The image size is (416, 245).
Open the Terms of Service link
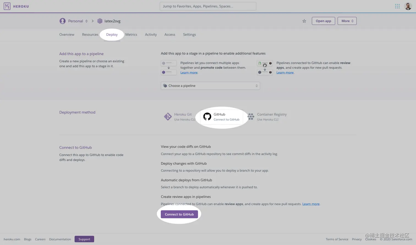point(337,239)
